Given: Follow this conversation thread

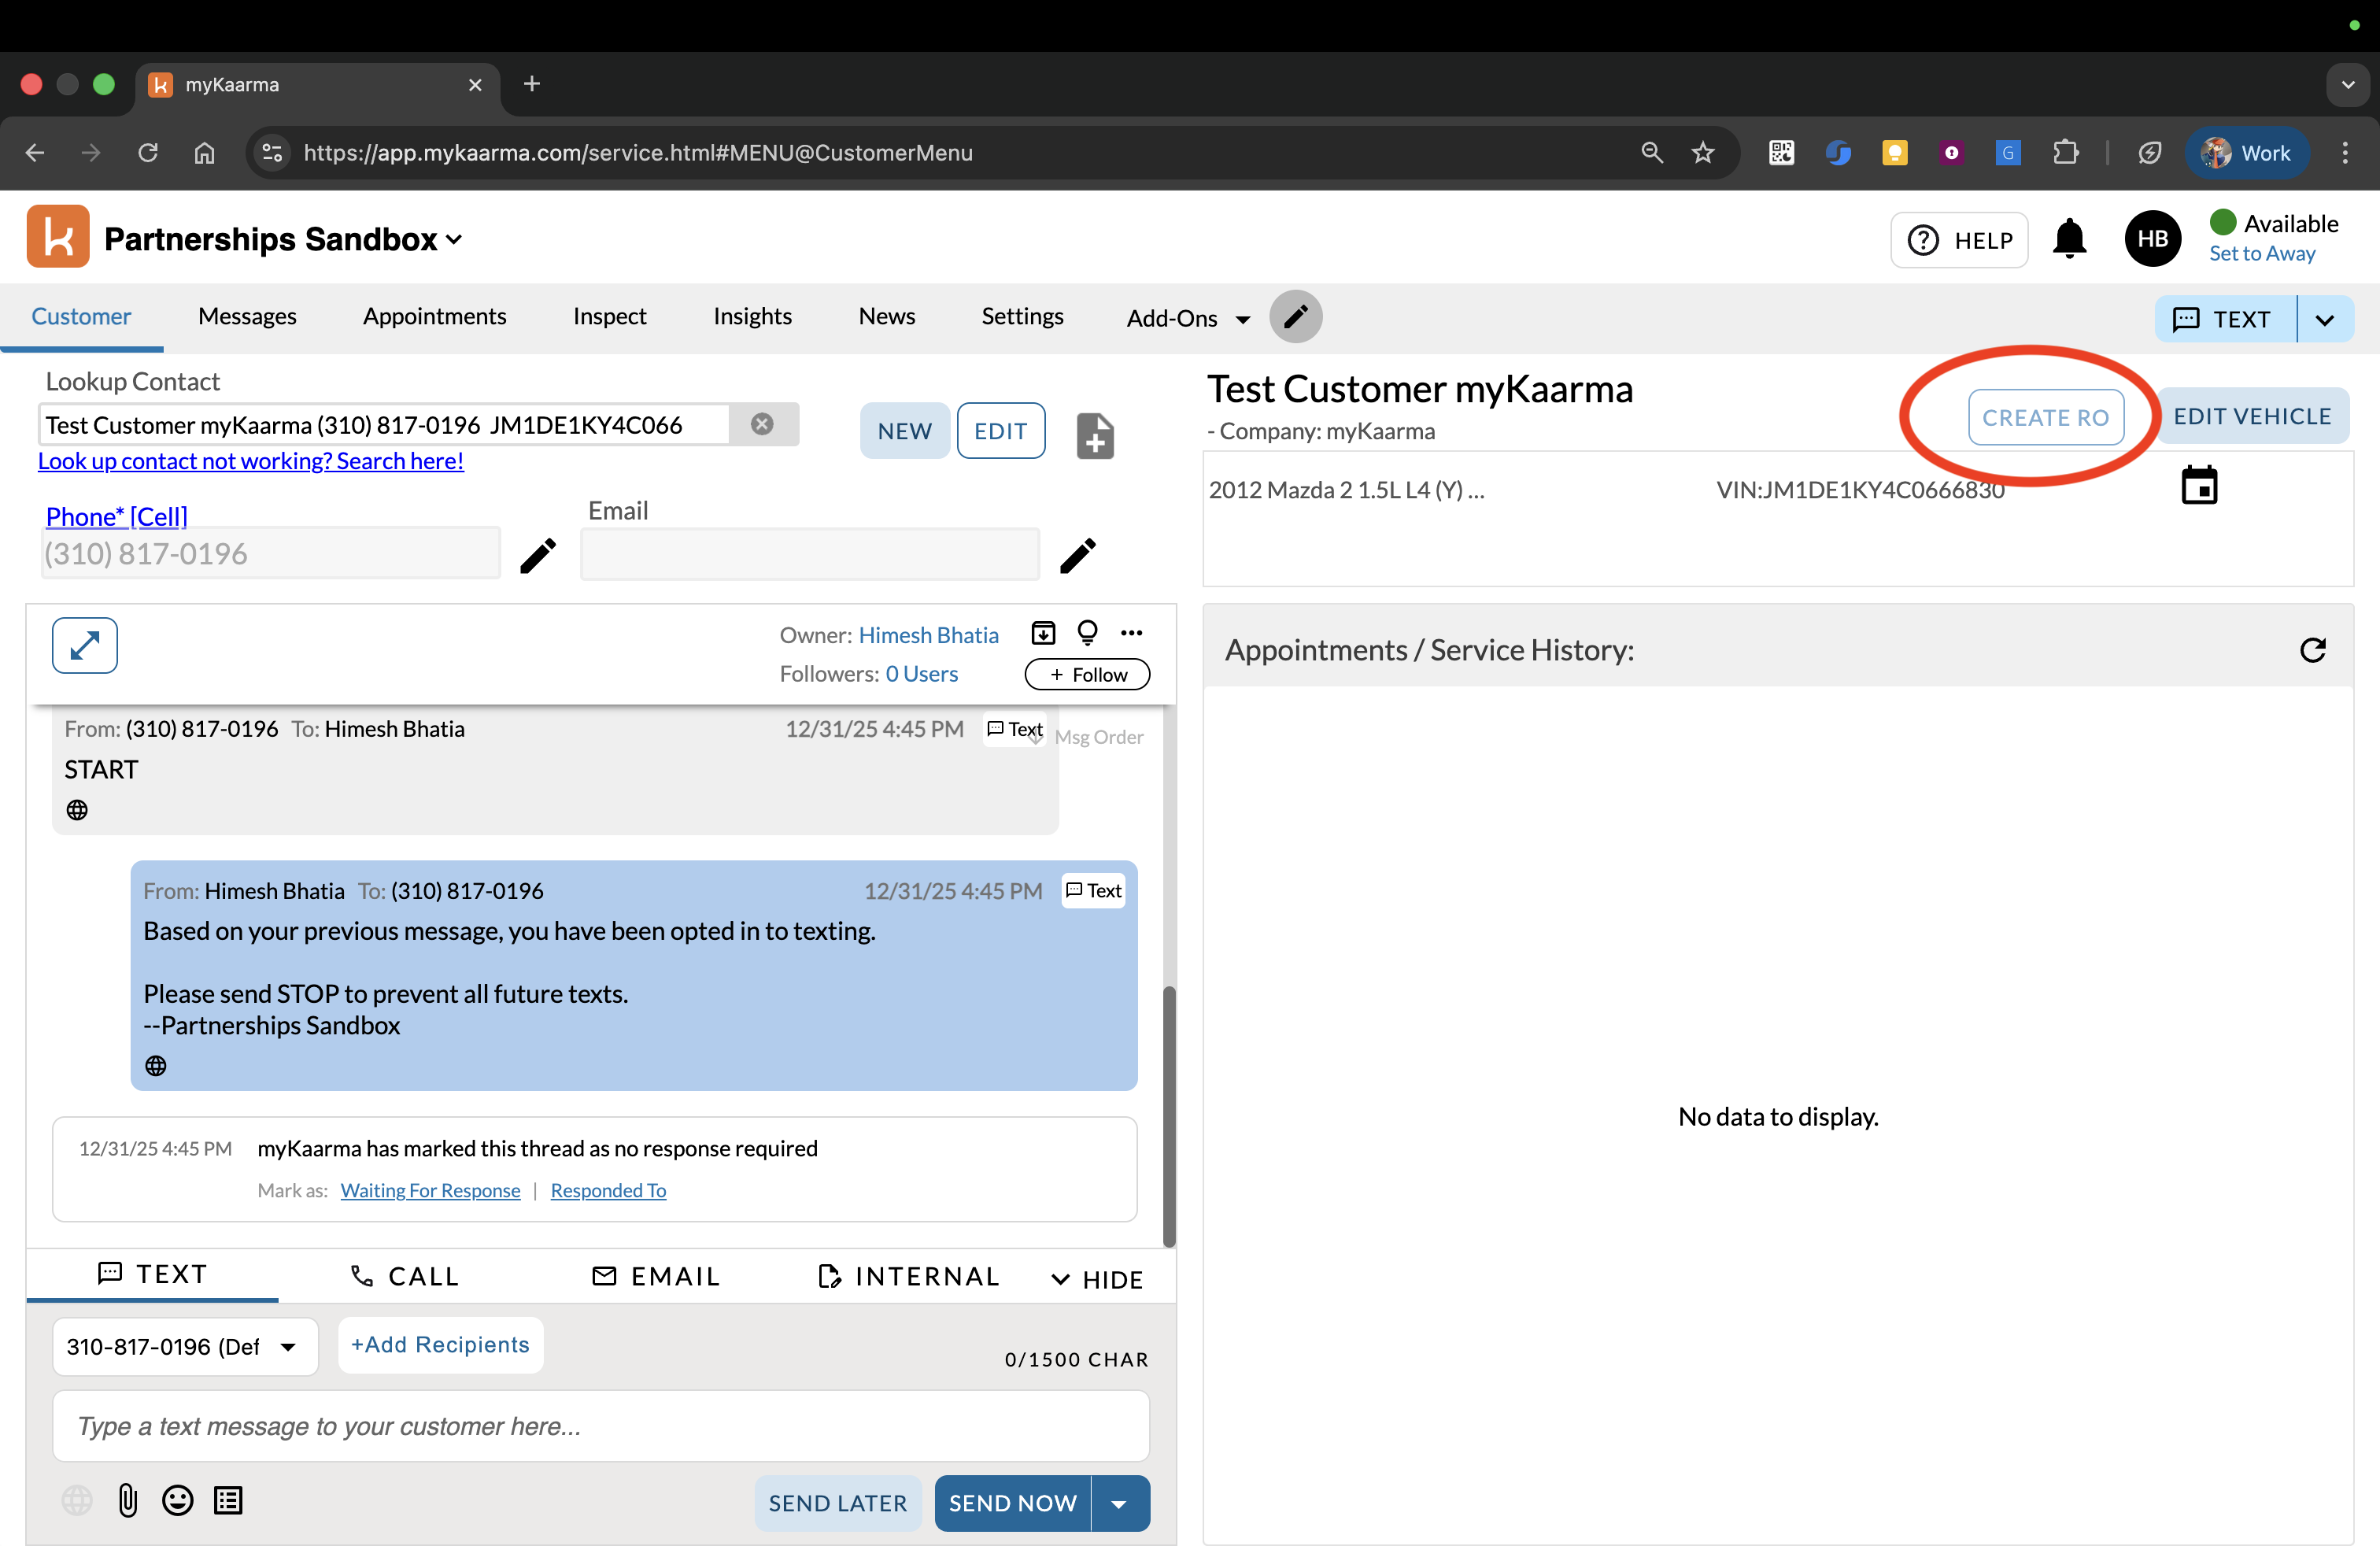Looking at the screenshot, I should click(x=1086, y=674).
